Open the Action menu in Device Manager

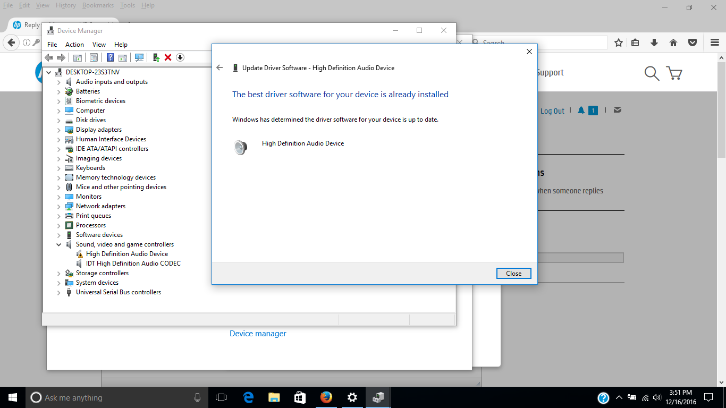[x=74, y=45]
